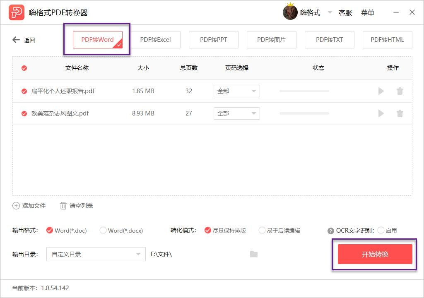The width and height of the screenshot is (424, 298).
Task: Select file name 欧美范杂志风图文.pdf
Action: (60, 113)
